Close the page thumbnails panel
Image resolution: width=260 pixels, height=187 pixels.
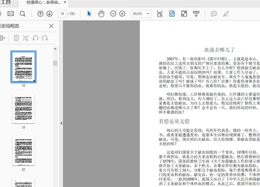pos(51,26)
